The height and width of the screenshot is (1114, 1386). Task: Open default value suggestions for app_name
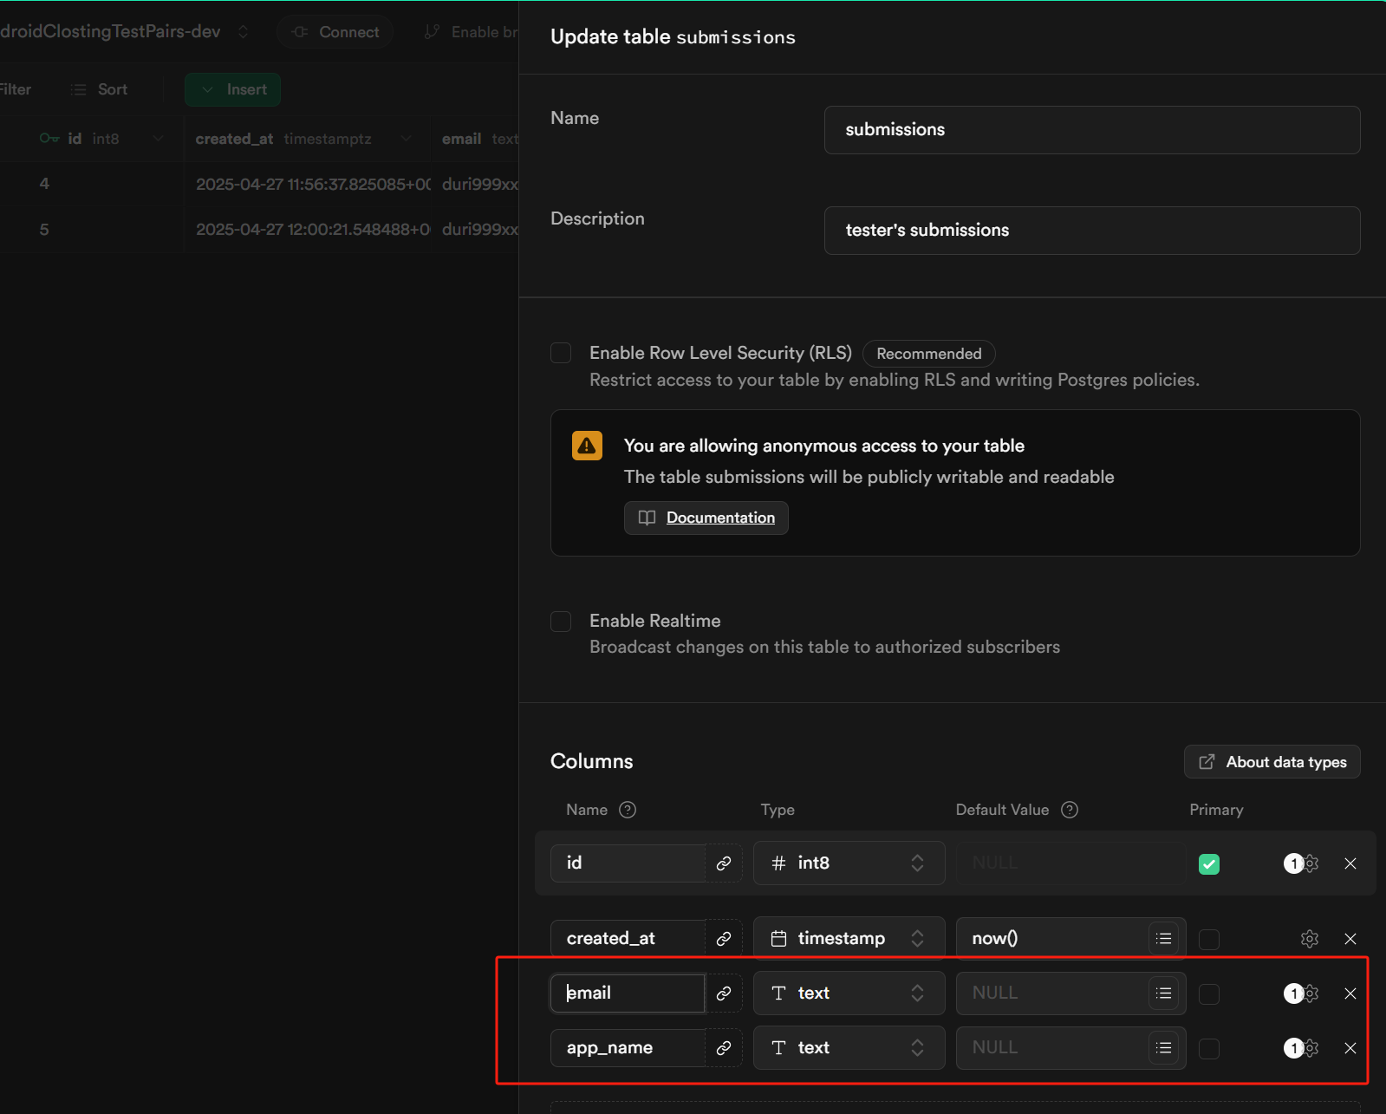click(1163, 1048)
